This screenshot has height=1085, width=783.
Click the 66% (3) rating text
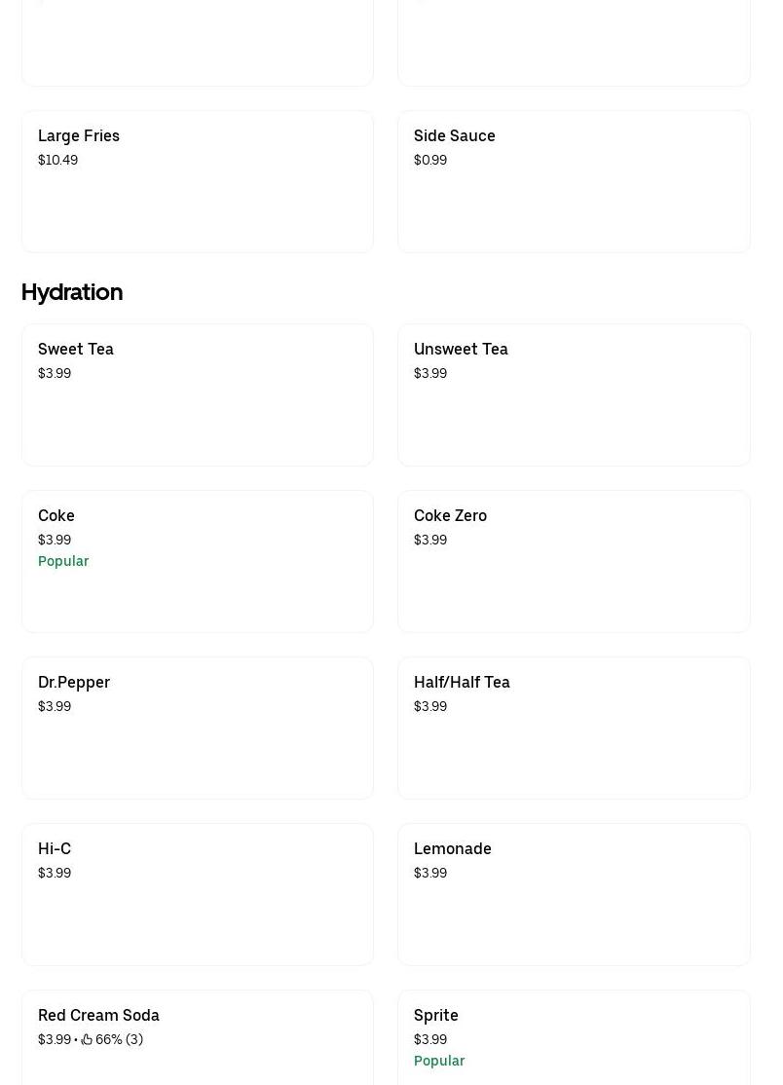[x=119, y=1039]
